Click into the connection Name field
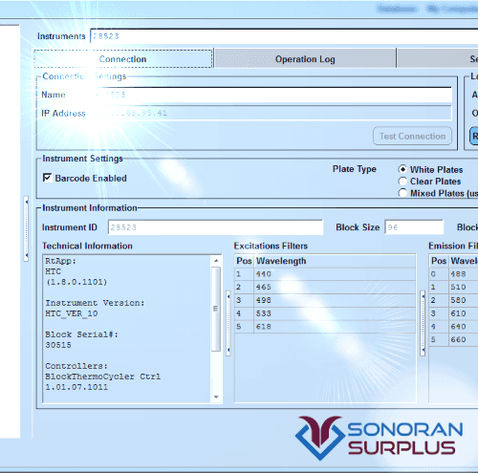The width and height of the screenshot is (478, 473). 274,95
